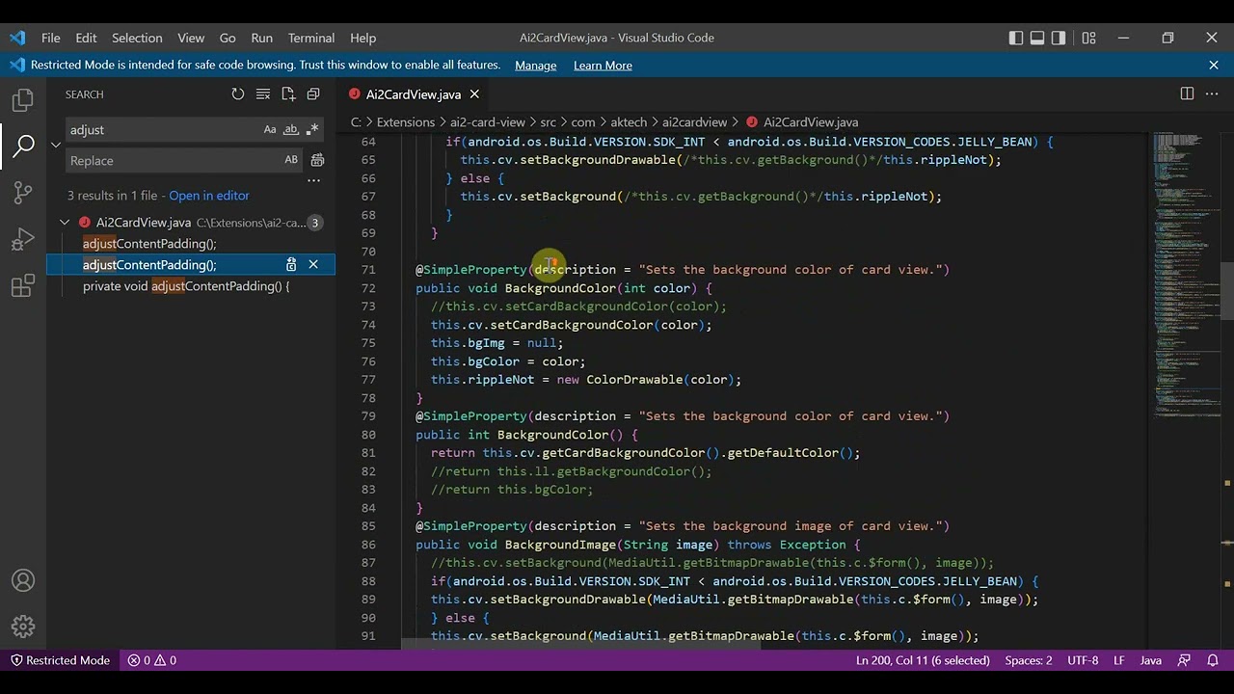Viewport: 1234px width, 694px height.
Task: Open the Search view in the activity bar
Action: pos(23,146)
